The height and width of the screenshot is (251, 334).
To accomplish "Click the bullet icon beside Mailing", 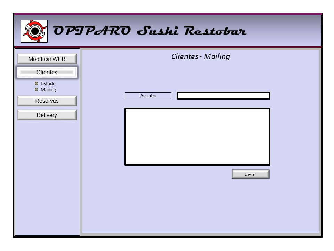I will click(x=37, y=89).
